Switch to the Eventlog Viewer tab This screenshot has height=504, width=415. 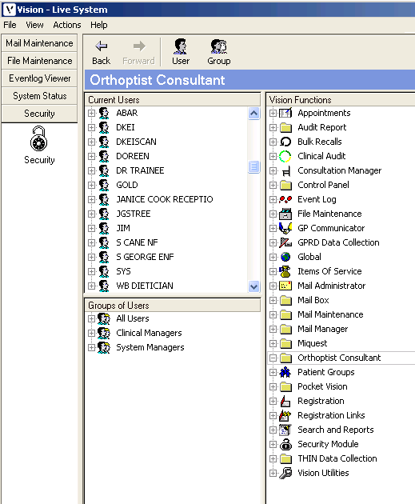pos(39,78)
